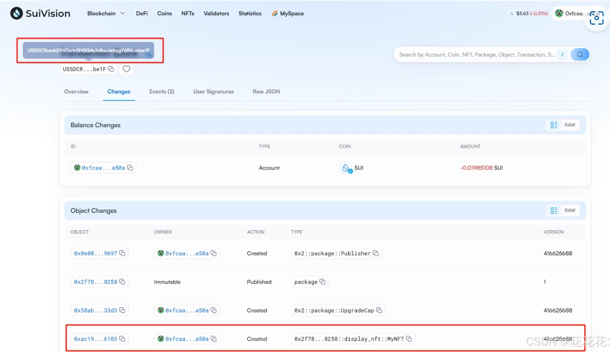Open object link 0xac19...6103

tap(95, 339)
